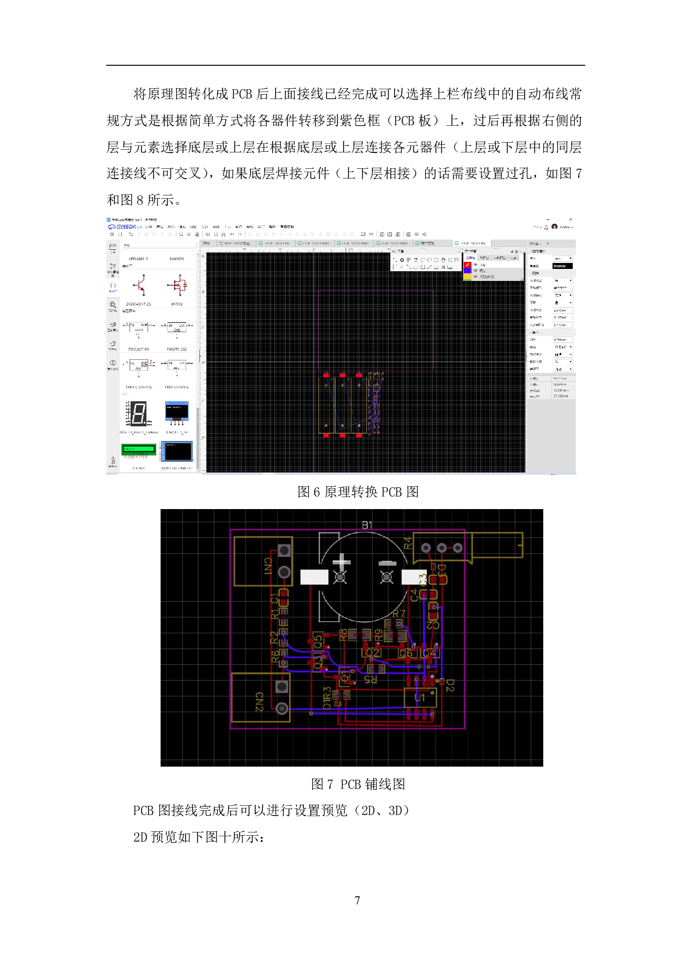The image size is (675, 955).
Task: Open the snap dropdown under grid section
Action: pos(563,303)
